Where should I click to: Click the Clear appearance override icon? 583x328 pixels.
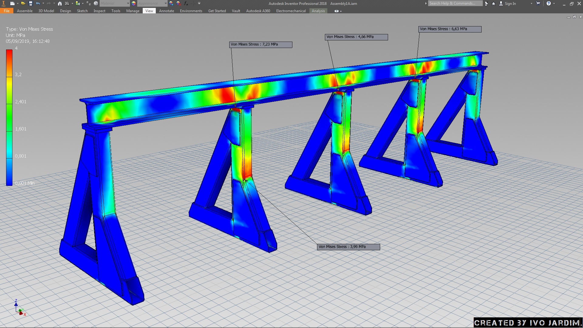coord(179,3)
